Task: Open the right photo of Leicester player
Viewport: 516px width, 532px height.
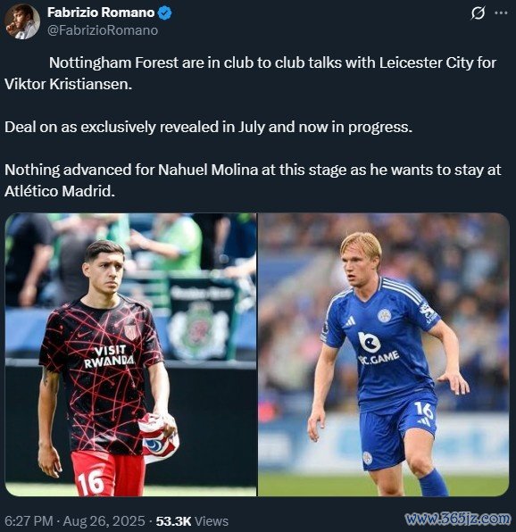Action: pyautogui.click(x=384, y=354)
